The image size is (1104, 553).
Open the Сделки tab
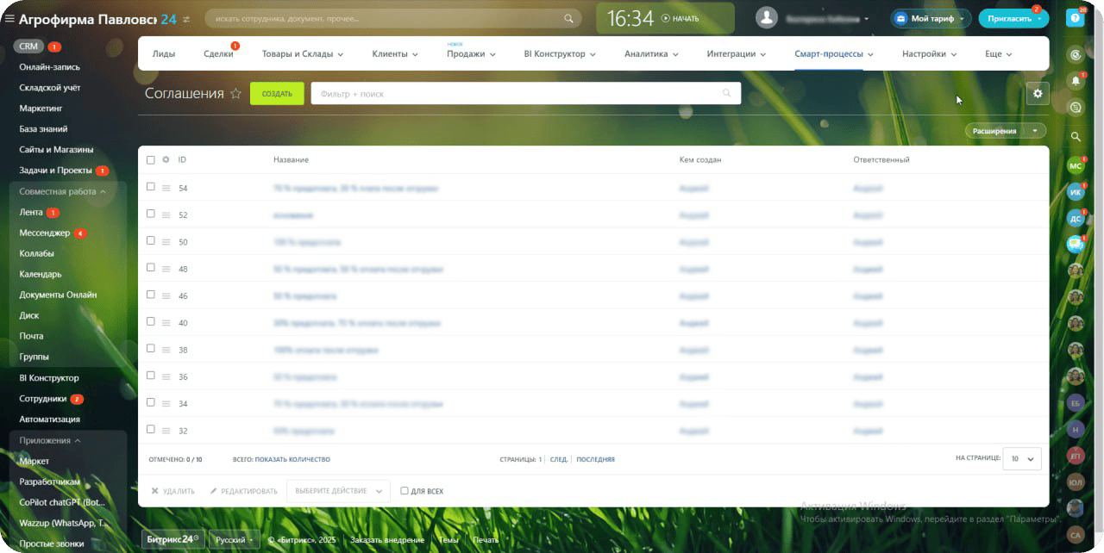click(x=218, y=53)
